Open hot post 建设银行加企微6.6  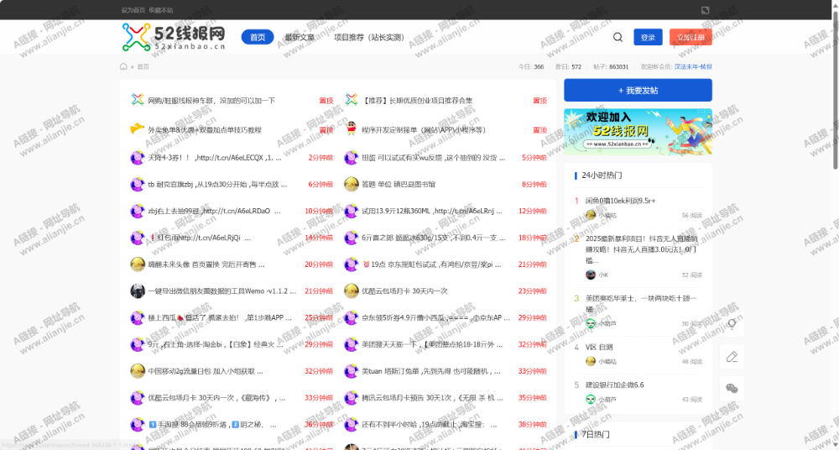[x=615, y=385]
